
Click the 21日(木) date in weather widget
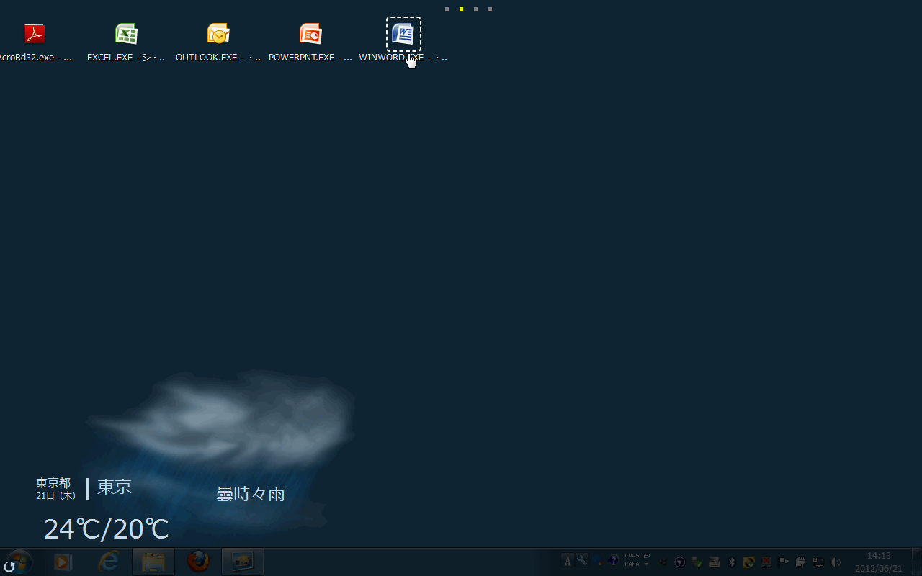click(56, 495)
